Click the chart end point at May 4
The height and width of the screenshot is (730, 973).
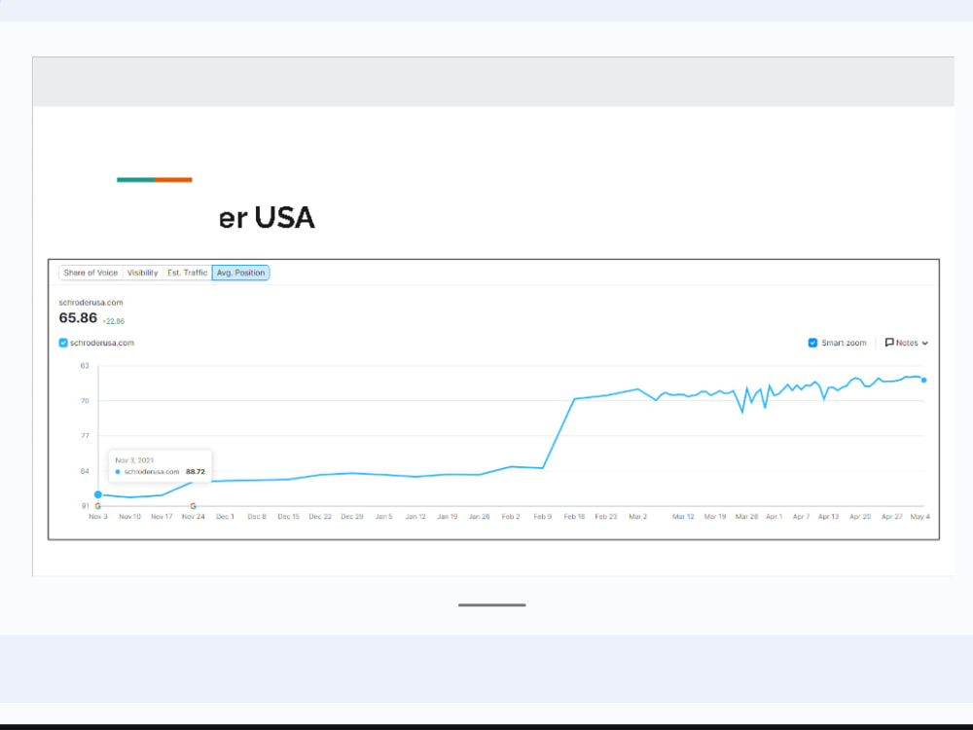924,380
